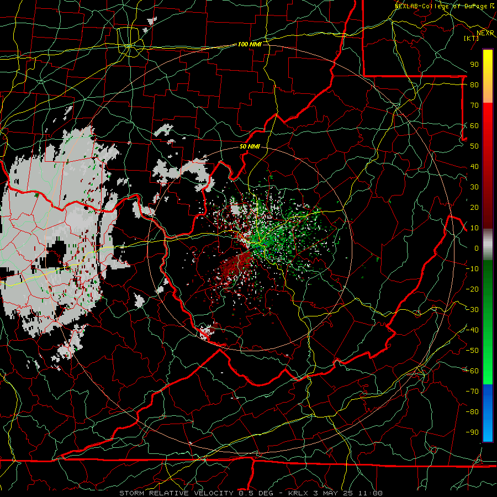
Task: Select the positive 60 value on the velocity scale
Action: pyautogui.click(x=474, y=125)
